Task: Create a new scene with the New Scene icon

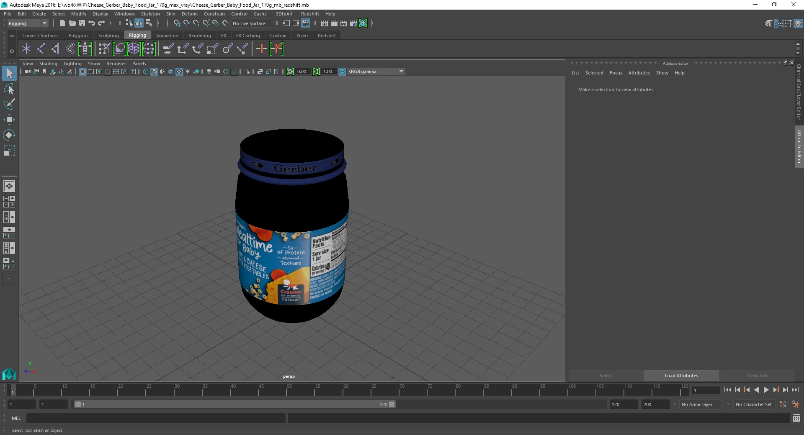Action: (x=62, y=23)
